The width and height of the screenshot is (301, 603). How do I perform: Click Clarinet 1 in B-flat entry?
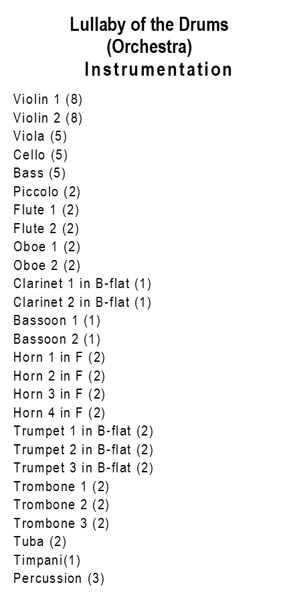tap(82, 284)
